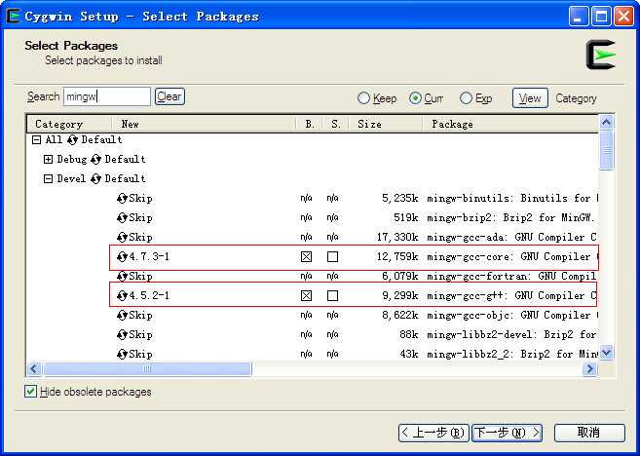Screen dimensions: 640x456
Task: Click vertical scrollbar thumb
Action: pyautogui.click(x=607, y=150)
